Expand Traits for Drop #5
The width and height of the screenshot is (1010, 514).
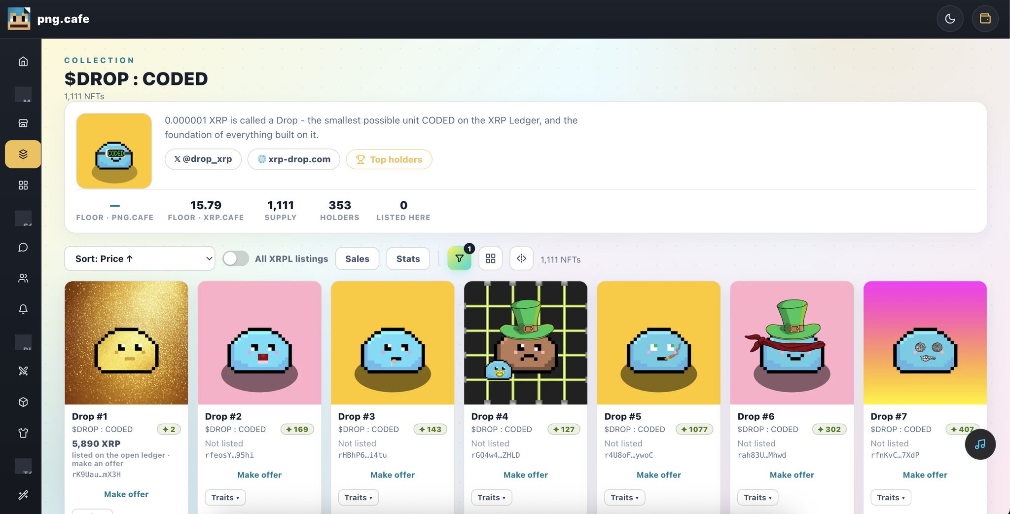(x=625, y=497)
